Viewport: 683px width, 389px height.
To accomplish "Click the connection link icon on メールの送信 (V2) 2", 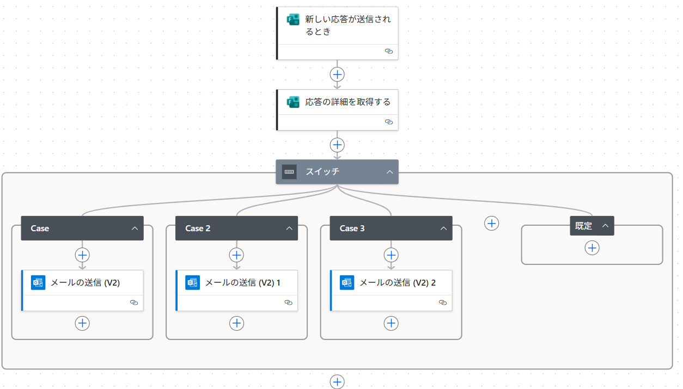I will [x=442, y=302].
